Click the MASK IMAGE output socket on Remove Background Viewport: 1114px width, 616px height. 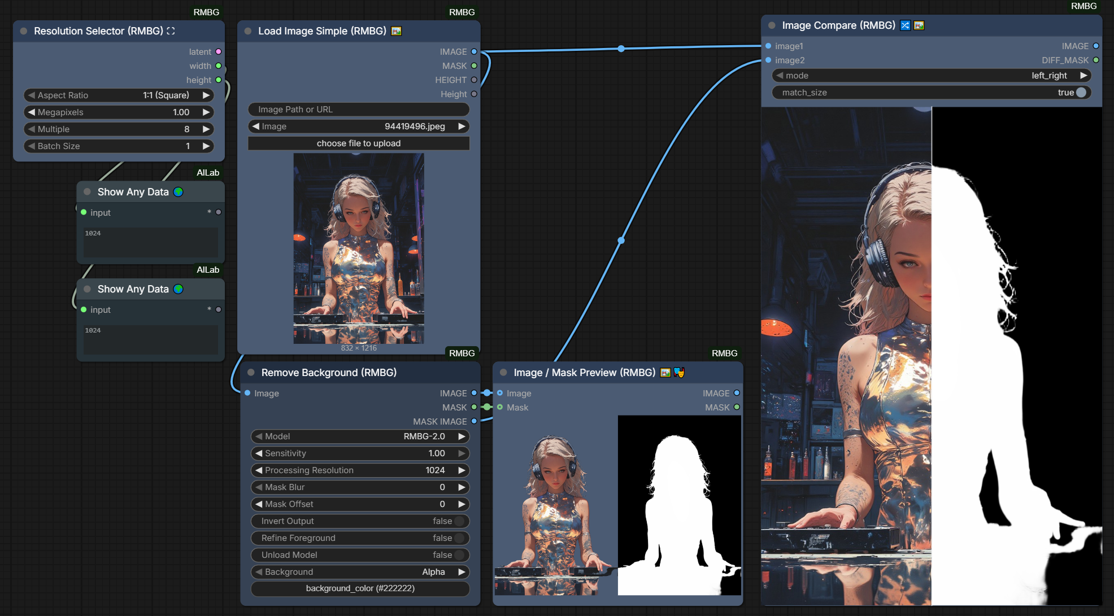pos(474,421)
